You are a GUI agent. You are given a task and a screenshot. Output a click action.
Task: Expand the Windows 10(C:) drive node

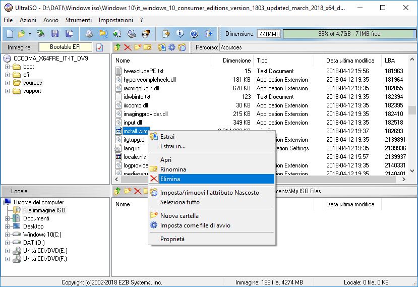[7, 235]
